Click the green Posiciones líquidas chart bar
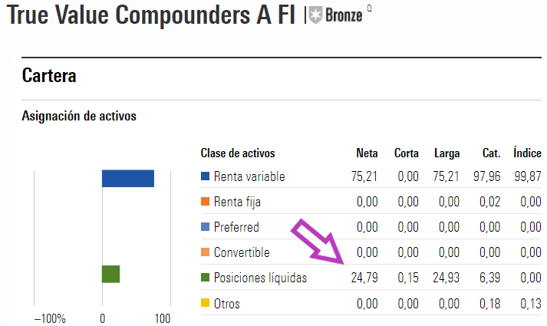This screenshot has width=547, height=326. click(111, 274)
